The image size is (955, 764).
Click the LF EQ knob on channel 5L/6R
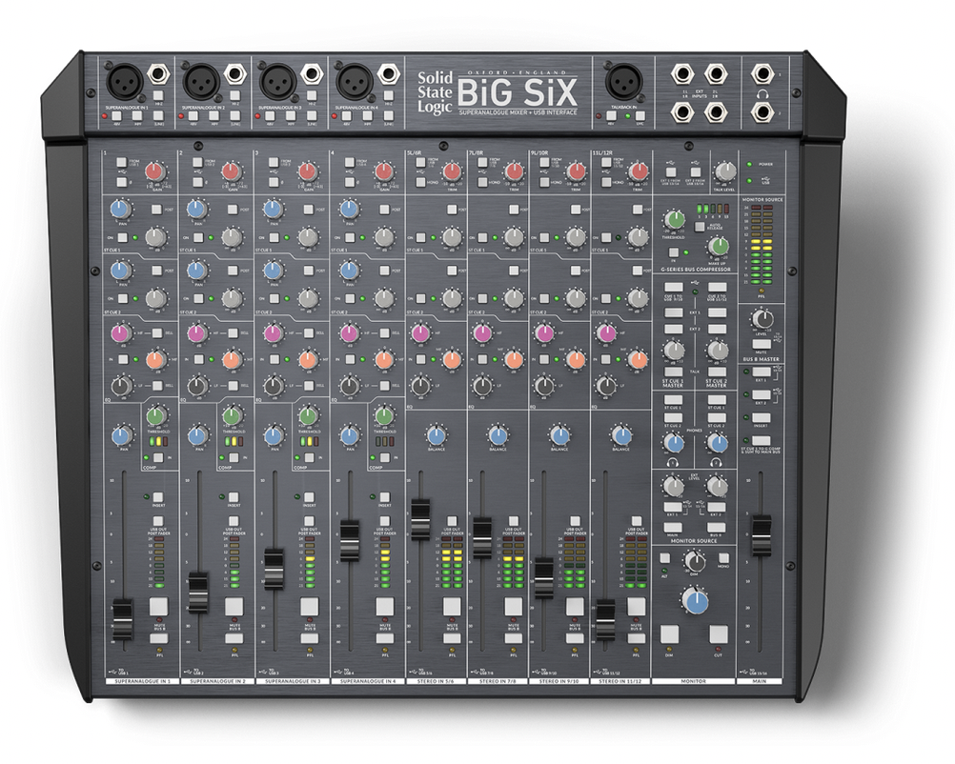(x=421, y=386)
